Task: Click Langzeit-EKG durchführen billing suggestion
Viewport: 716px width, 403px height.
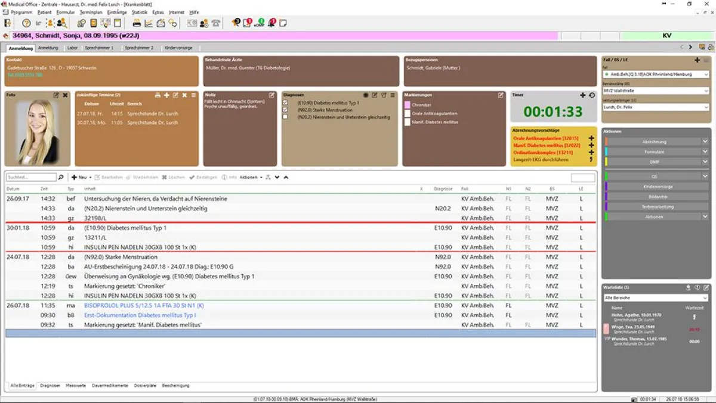Action: (x=541, y=160)
